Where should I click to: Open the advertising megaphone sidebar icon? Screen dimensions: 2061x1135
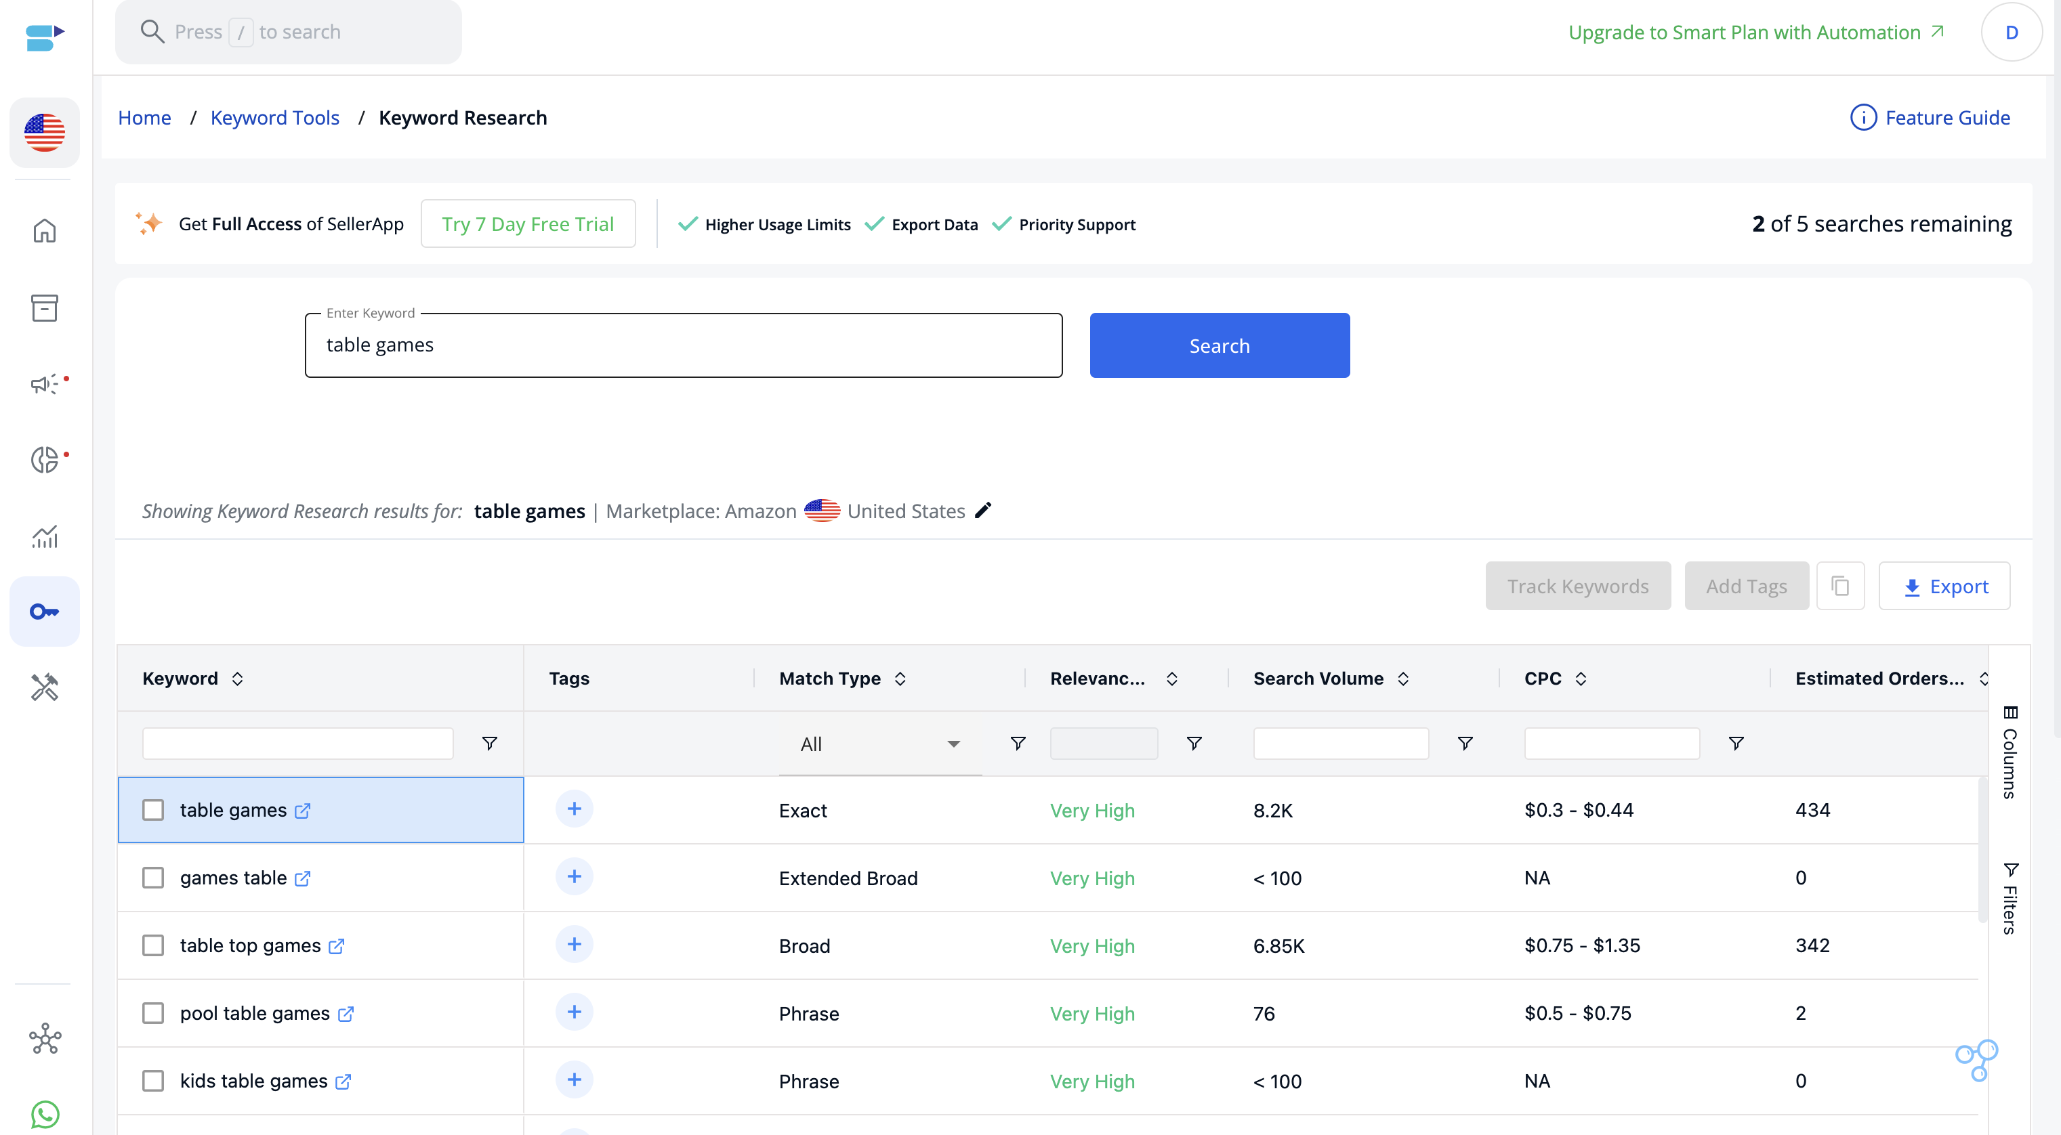pyautogui.click(x=45, y=385)
